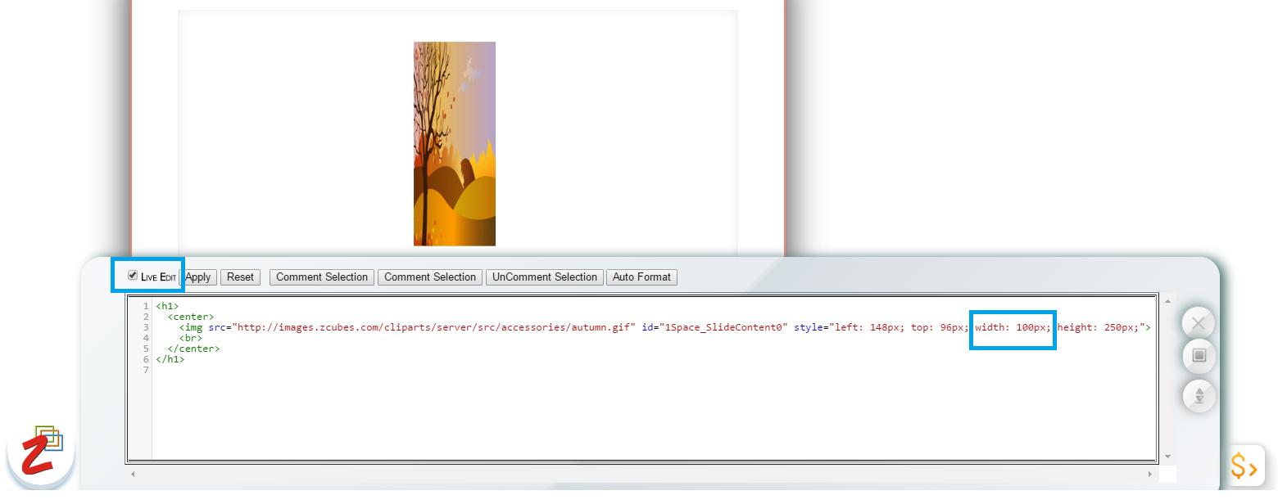Click Comment Selection button beside Reset
1278x504 pixels.
(x=322, y=277)
